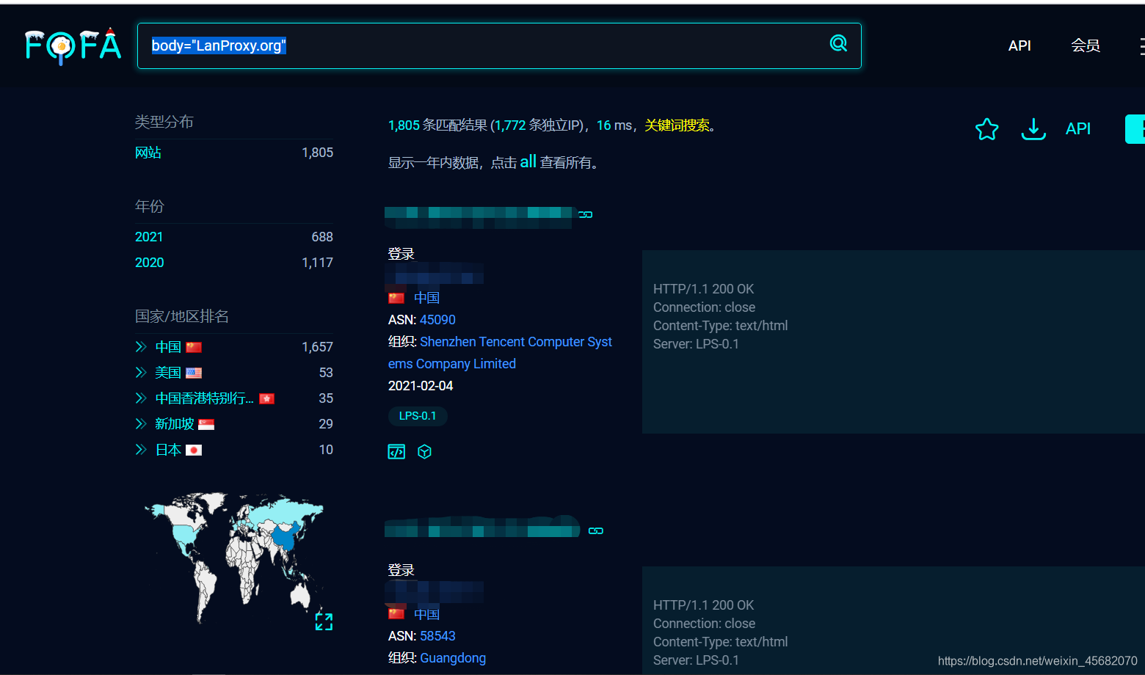
Task: Click the China flag in first result
Action: click(x=396, y=298)
